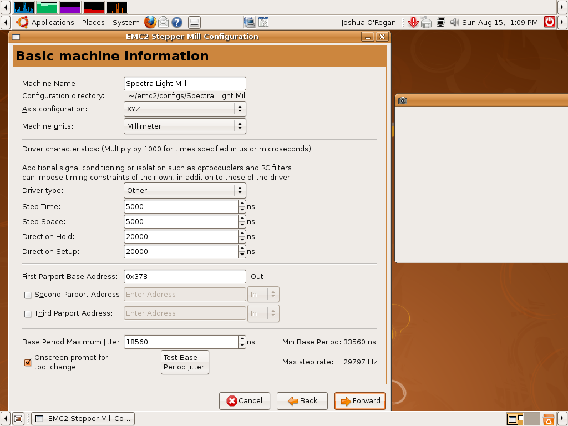The width and height of the screenshot is (568, 426).
Task: Open the Trash icon in bottom panel
Action: coord(549,419)
